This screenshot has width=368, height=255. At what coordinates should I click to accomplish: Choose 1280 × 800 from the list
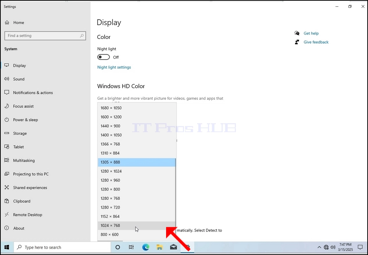[137, 189]
